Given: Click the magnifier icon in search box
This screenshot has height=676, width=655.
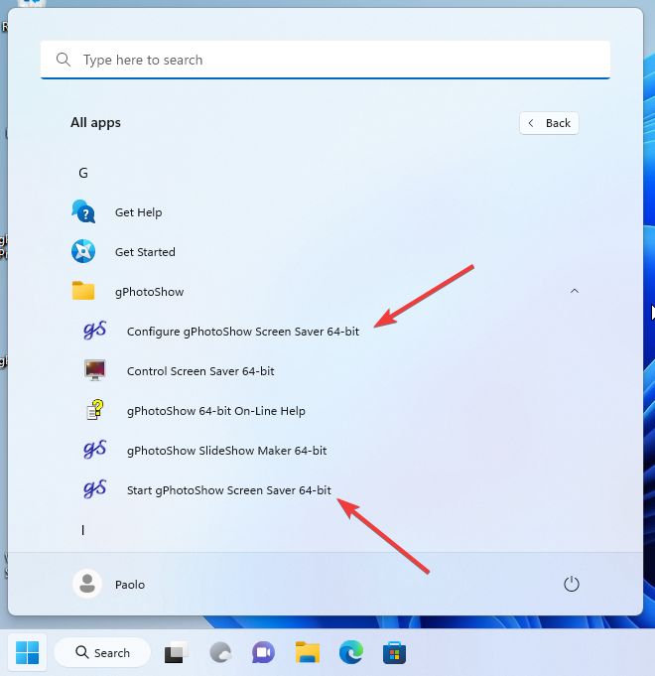Looking at the screenshot, I should coord(64,60).
